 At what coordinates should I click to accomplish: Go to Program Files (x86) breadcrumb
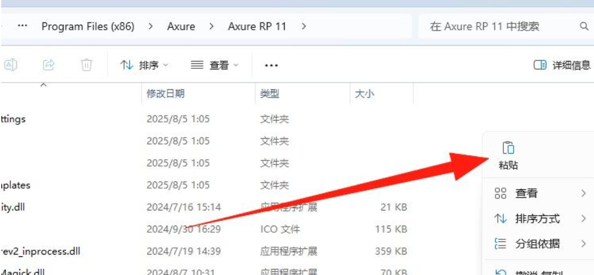pos(88,27)
